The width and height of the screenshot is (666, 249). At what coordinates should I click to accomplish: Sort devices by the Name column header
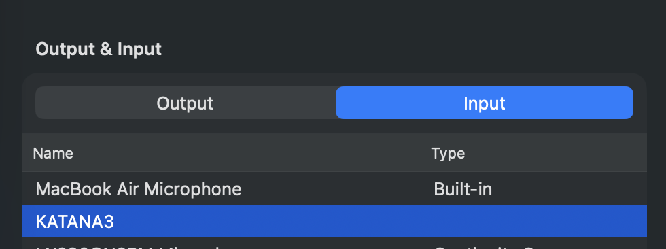click(53, 153)
